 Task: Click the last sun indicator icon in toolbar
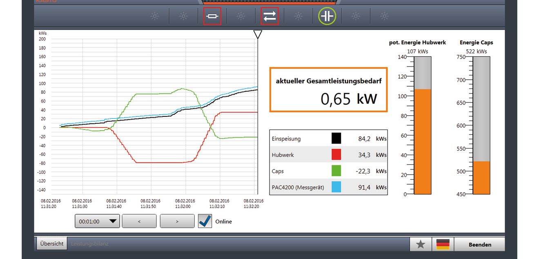click(x=385, y=16)
